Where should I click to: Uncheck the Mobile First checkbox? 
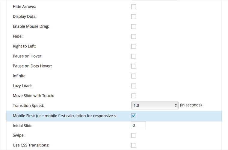click(x=134, y=116)
